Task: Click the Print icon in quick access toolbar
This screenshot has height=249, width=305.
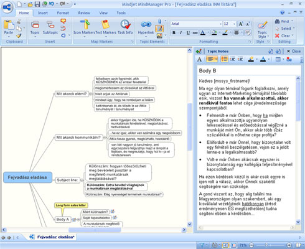Action: (44, 4)
